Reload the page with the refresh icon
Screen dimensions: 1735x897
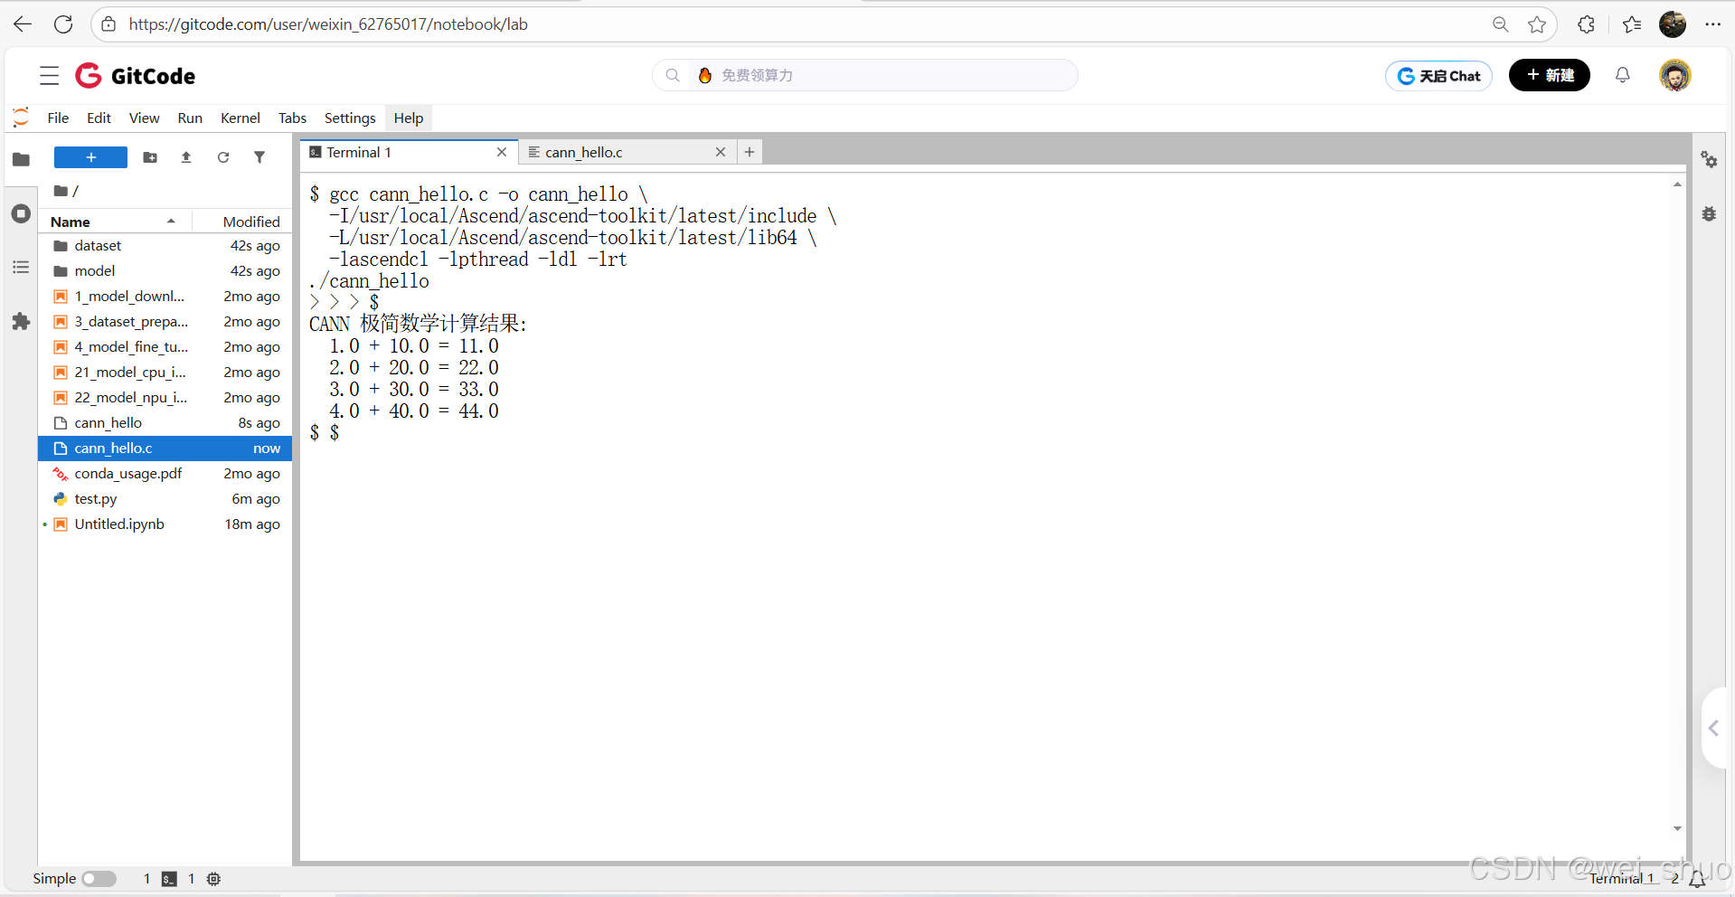pyautogui.click(x=63, y=24)
